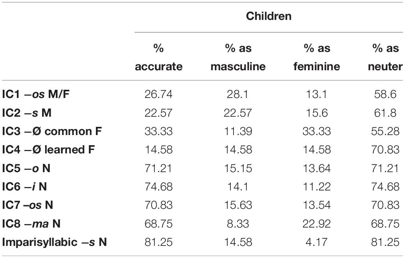
Task: Select the % as neuter column header
Action: [385, 57]
